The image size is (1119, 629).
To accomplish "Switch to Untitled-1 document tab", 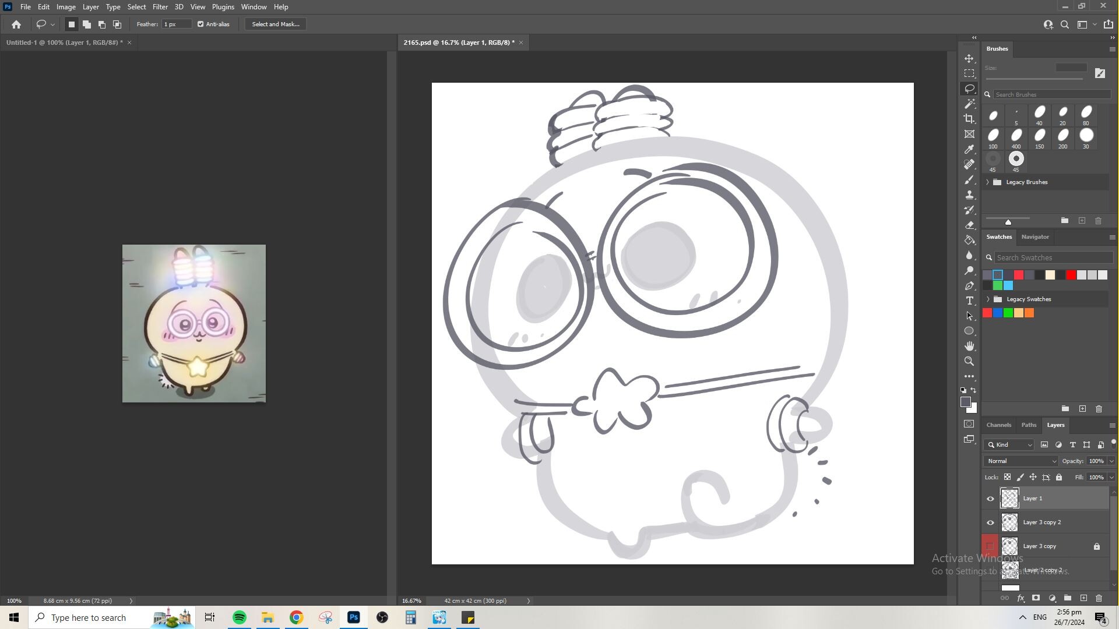I will [64, 43].
